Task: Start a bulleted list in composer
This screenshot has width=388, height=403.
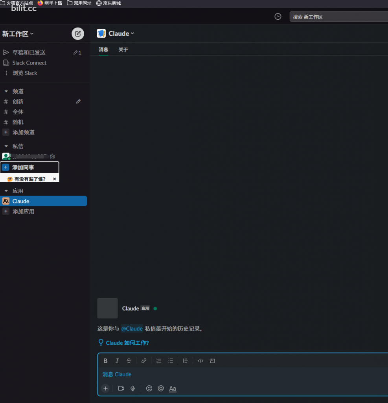Action: (171, 360)
